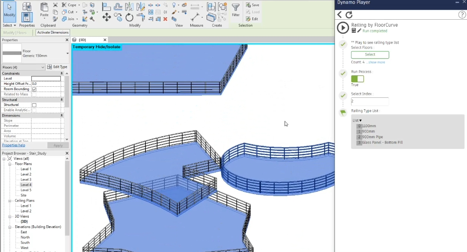Open Dynamo Player help icon

(462, 15)
